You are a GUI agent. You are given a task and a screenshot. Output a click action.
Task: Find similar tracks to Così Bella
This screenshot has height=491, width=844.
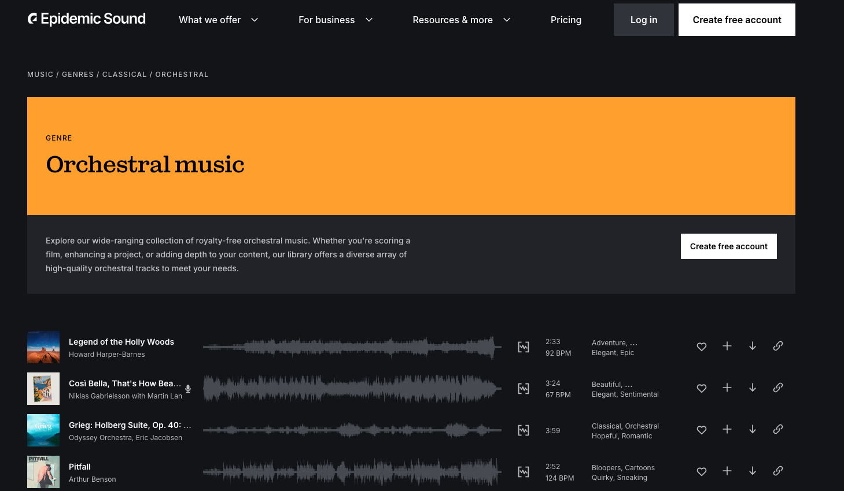524,389
